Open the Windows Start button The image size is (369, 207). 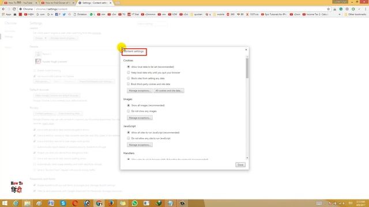pos(5,203)
